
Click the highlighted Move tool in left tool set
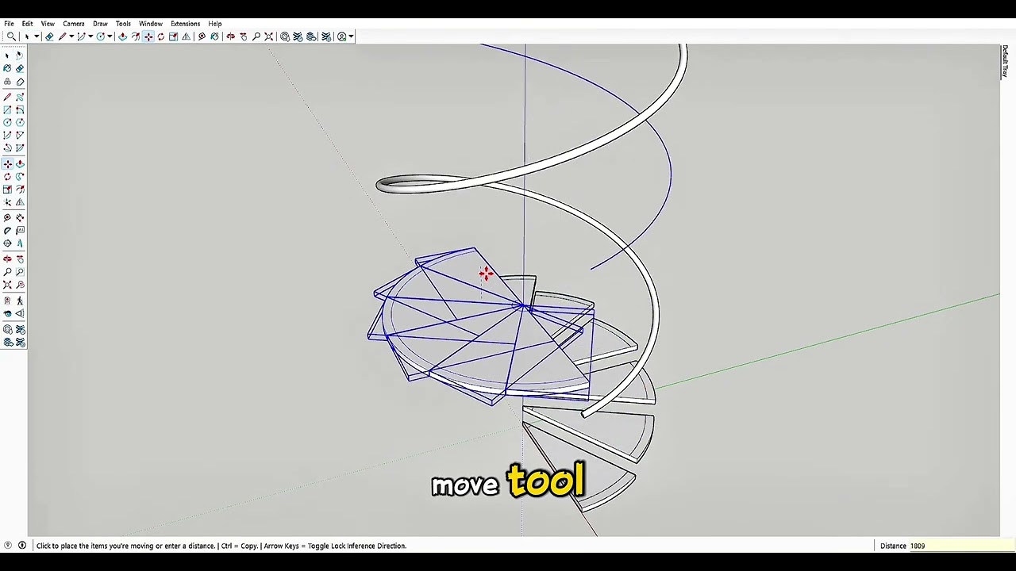point(7,163)
